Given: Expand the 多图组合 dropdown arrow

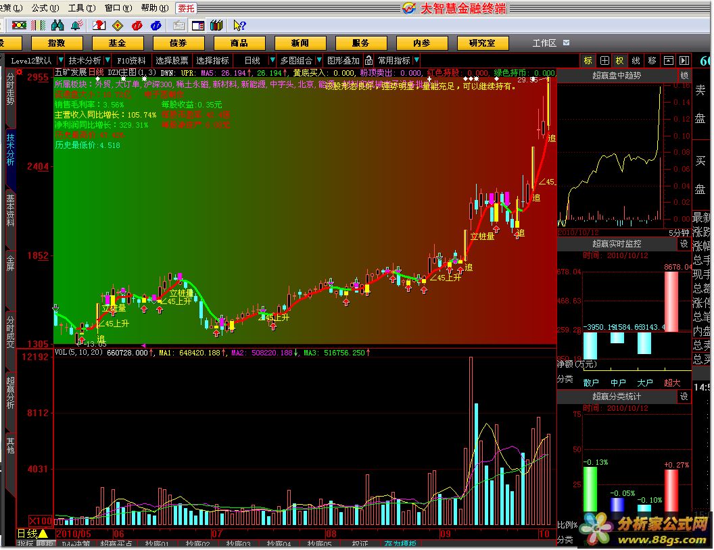Looking at the screenshot, I should pyautogui.click(x=319, y=61).
